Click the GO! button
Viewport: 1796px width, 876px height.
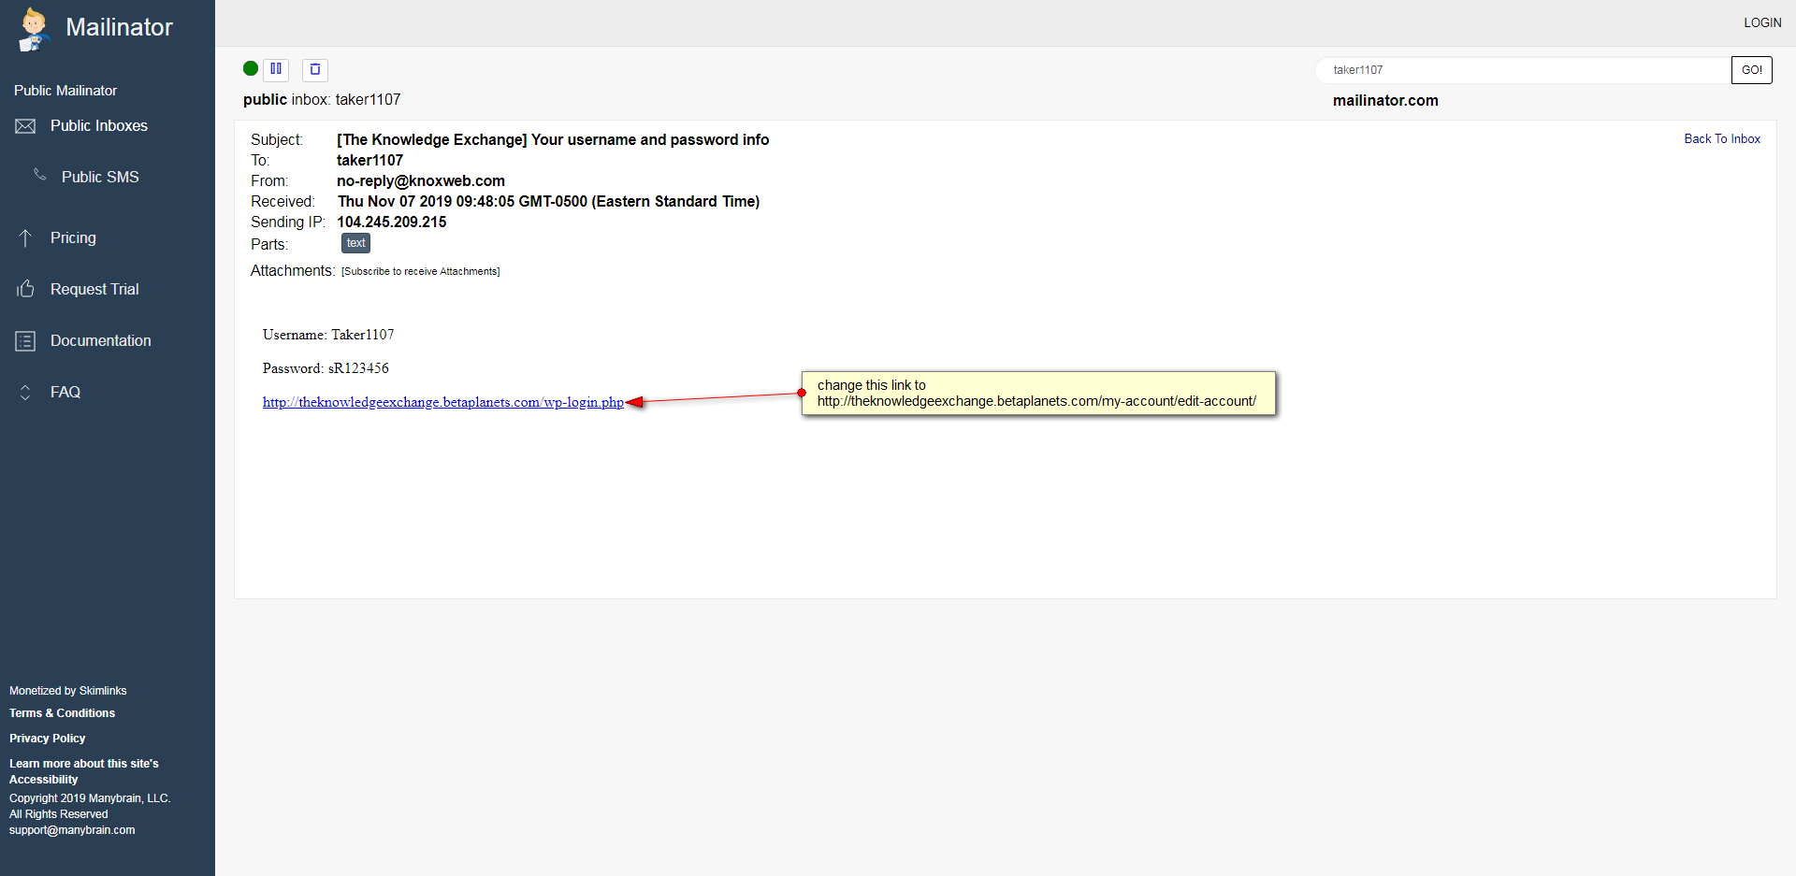pyautogui.click(x=1752, y=70)
